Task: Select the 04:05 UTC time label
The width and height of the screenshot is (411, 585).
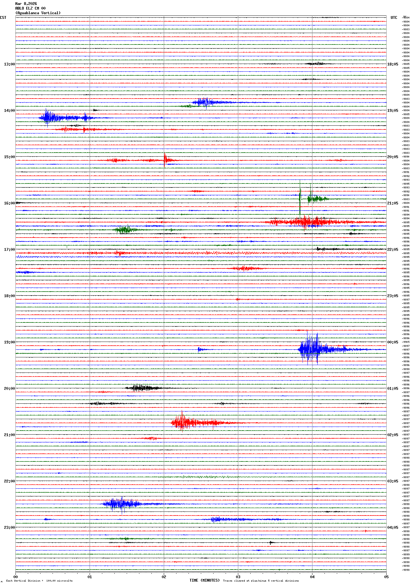Action: click(x=392, y=528)
